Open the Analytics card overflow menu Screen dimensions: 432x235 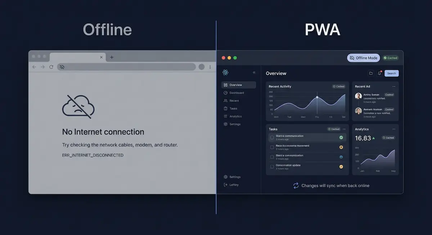click(393, 129)
